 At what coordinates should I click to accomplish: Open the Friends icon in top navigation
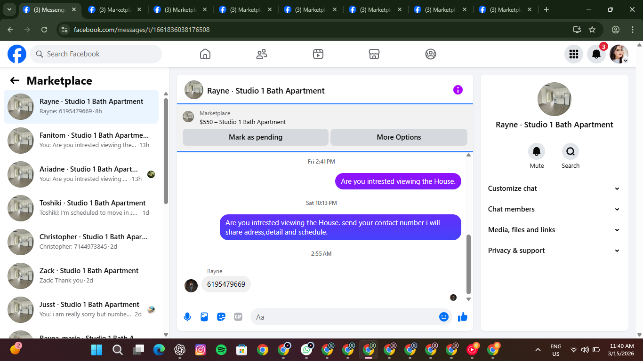coord(262,54)
